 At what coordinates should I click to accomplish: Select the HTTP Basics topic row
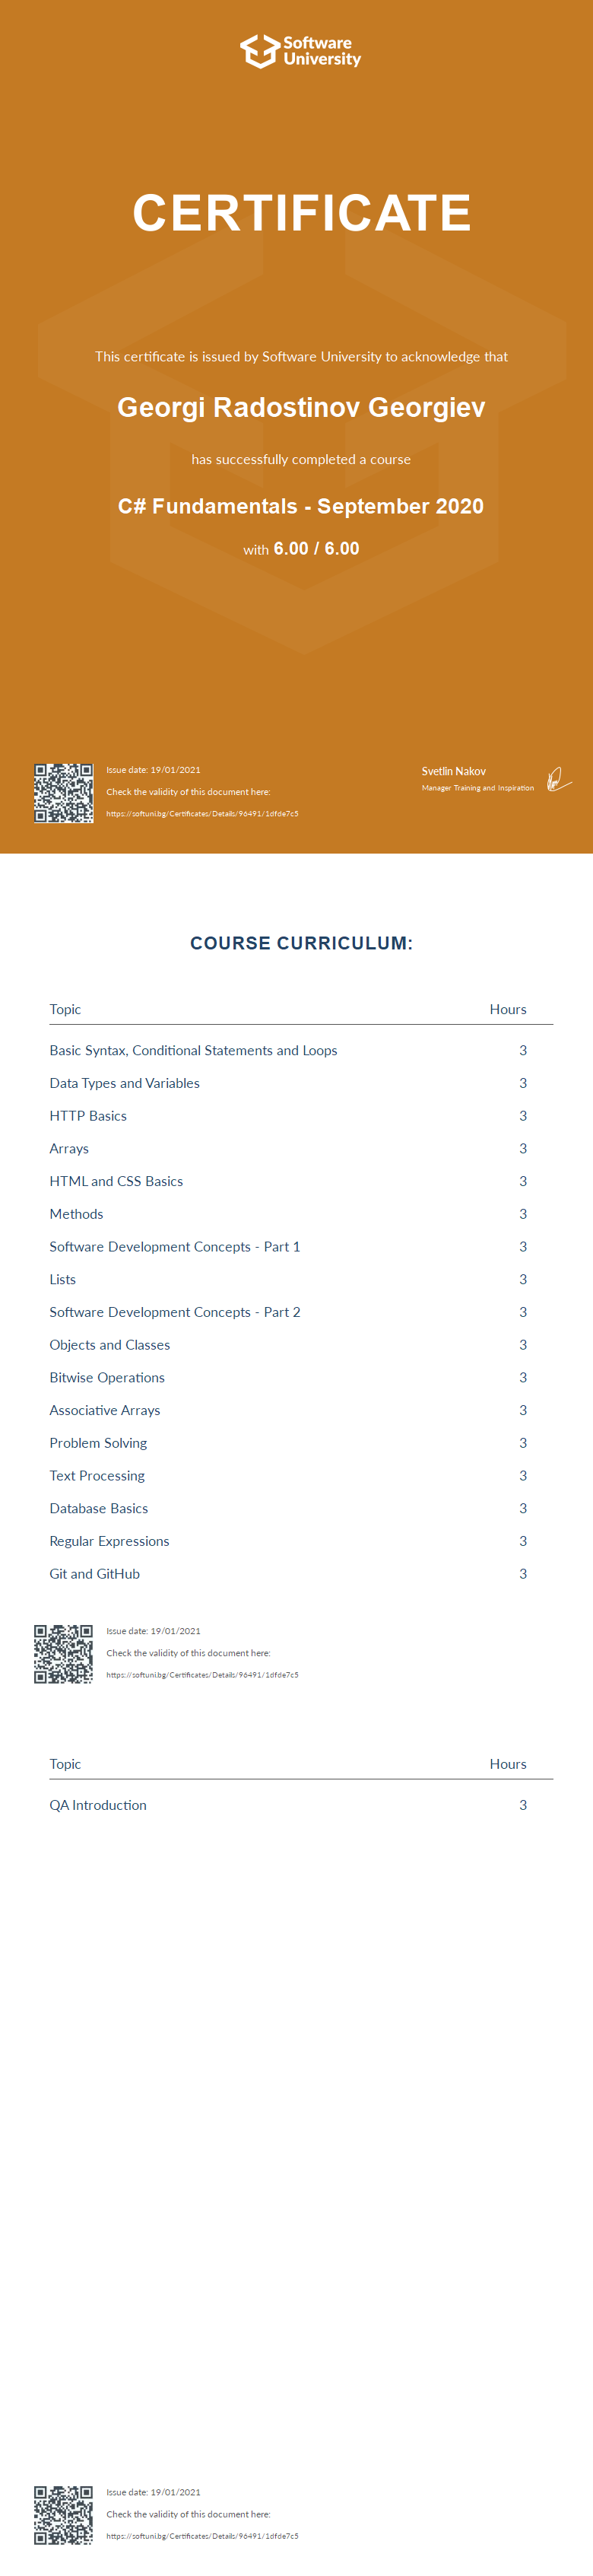[x=88, y=1116]
